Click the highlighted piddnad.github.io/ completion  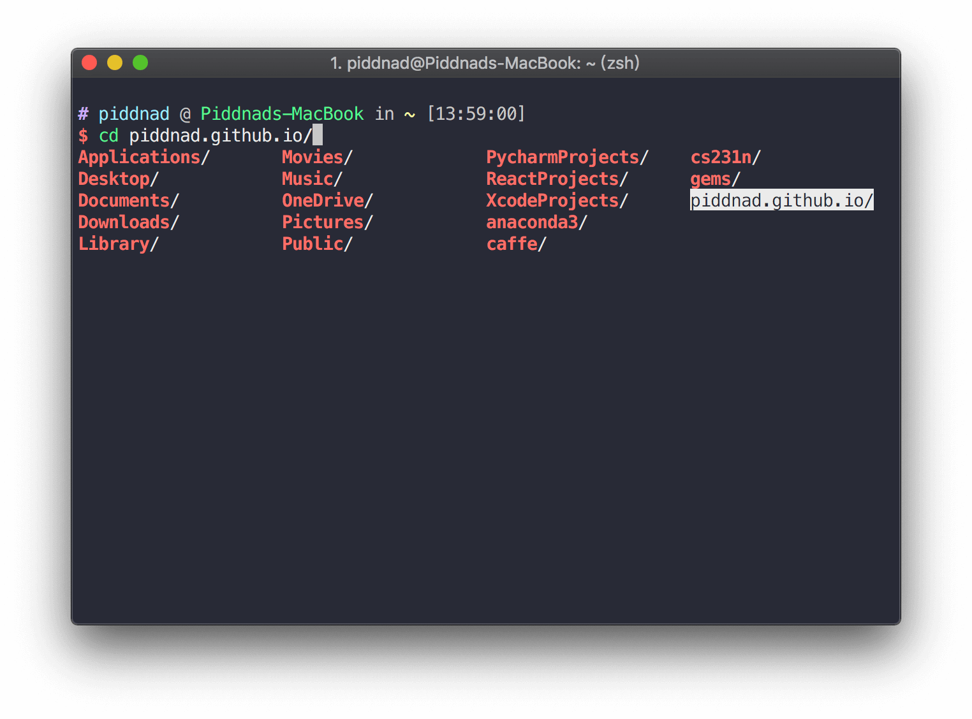click(781, 201)
